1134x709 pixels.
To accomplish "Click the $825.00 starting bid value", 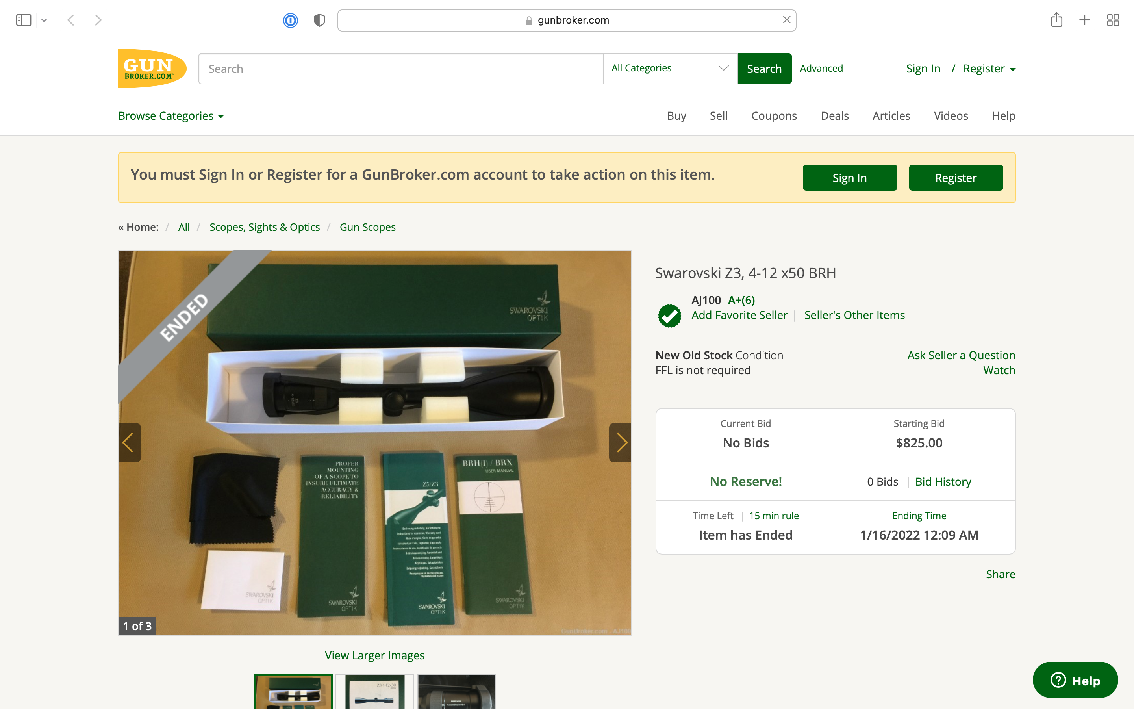I will (x=919, y=443).
